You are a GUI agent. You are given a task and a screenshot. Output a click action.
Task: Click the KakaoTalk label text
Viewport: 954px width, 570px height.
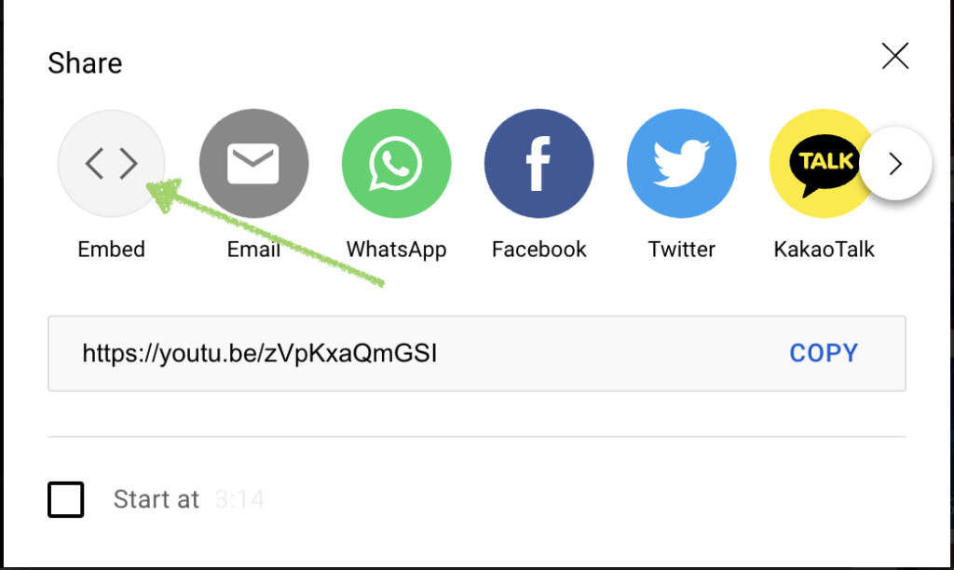point(824,250)
